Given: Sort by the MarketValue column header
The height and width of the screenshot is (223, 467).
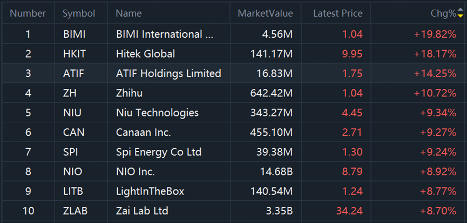Looking at the screenshot, I should click(265, 13).
